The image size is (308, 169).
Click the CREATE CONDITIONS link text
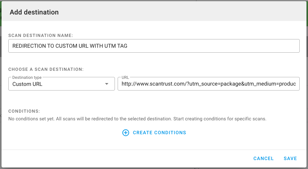pyautogui.click(x=159, y=133)
